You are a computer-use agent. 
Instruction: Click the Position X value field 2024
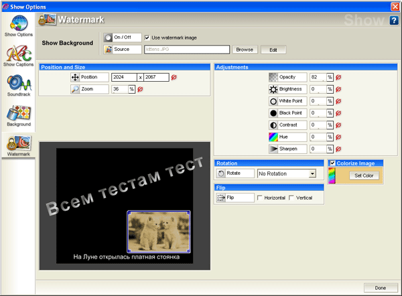pos(124,77)
